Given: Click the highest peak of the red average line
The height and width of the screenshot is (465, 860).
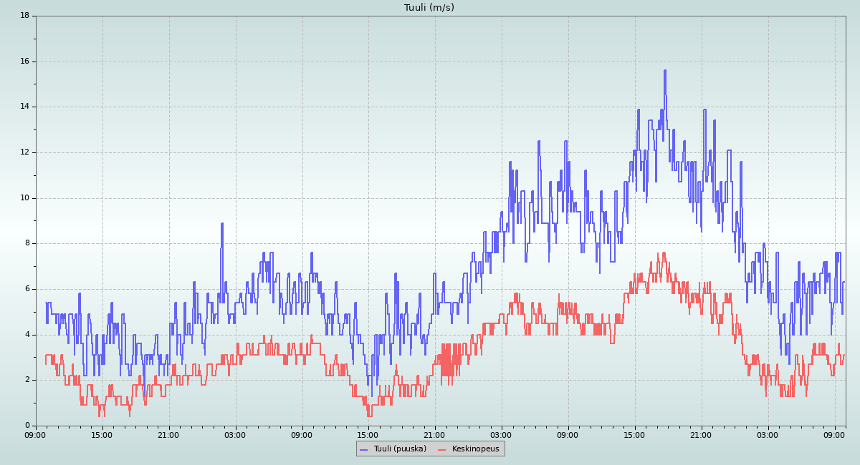Looking at the screenshot, I should (x=664, y=253).
